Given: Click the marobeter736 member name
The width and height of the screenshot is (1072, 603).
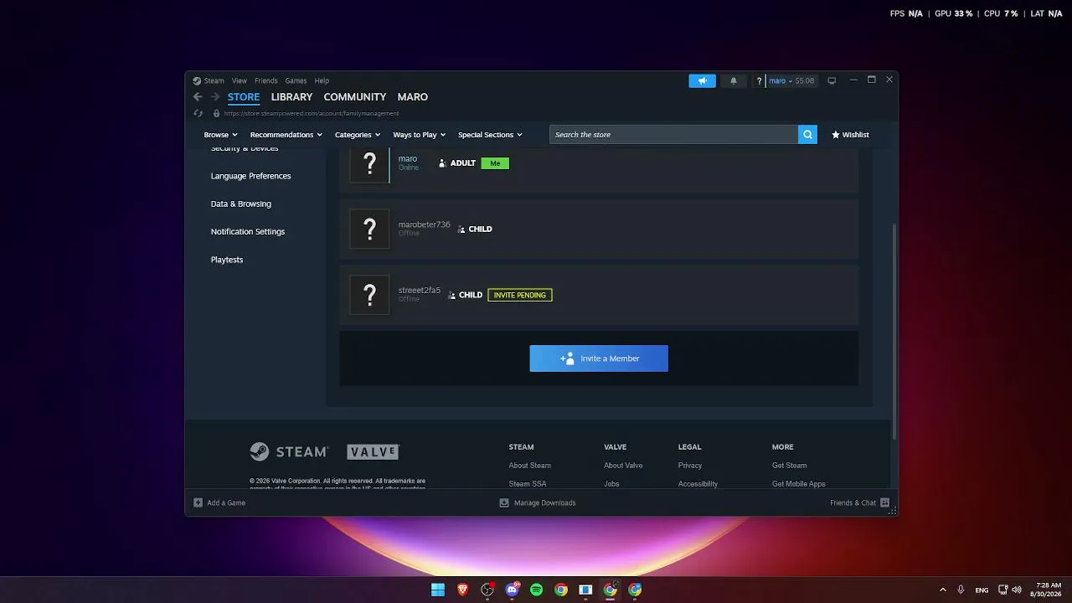Looking at the screenshot, I should click(x=425, y=224).
